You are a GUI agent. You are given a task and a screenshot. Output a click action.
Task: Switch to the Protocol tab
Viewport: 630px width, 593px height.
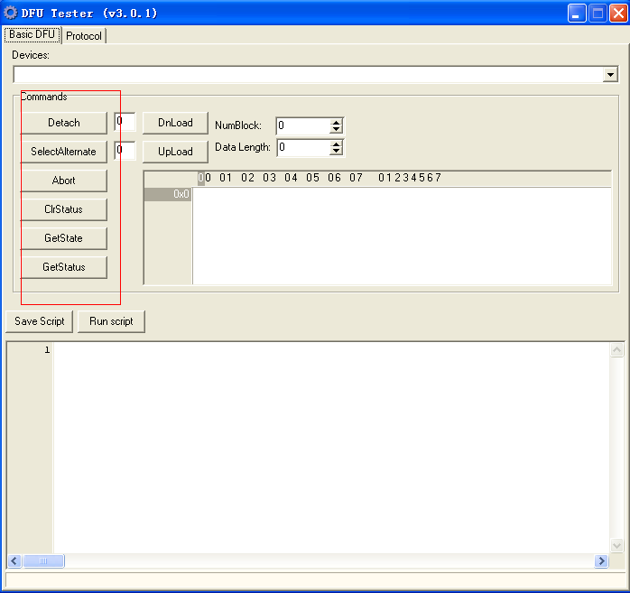[x=84, y=36]
